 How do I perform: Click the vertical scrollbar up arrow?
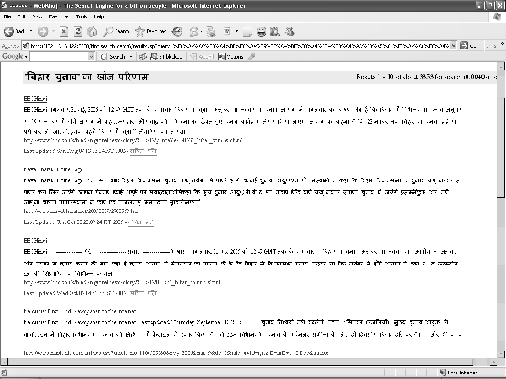(500, 67)
